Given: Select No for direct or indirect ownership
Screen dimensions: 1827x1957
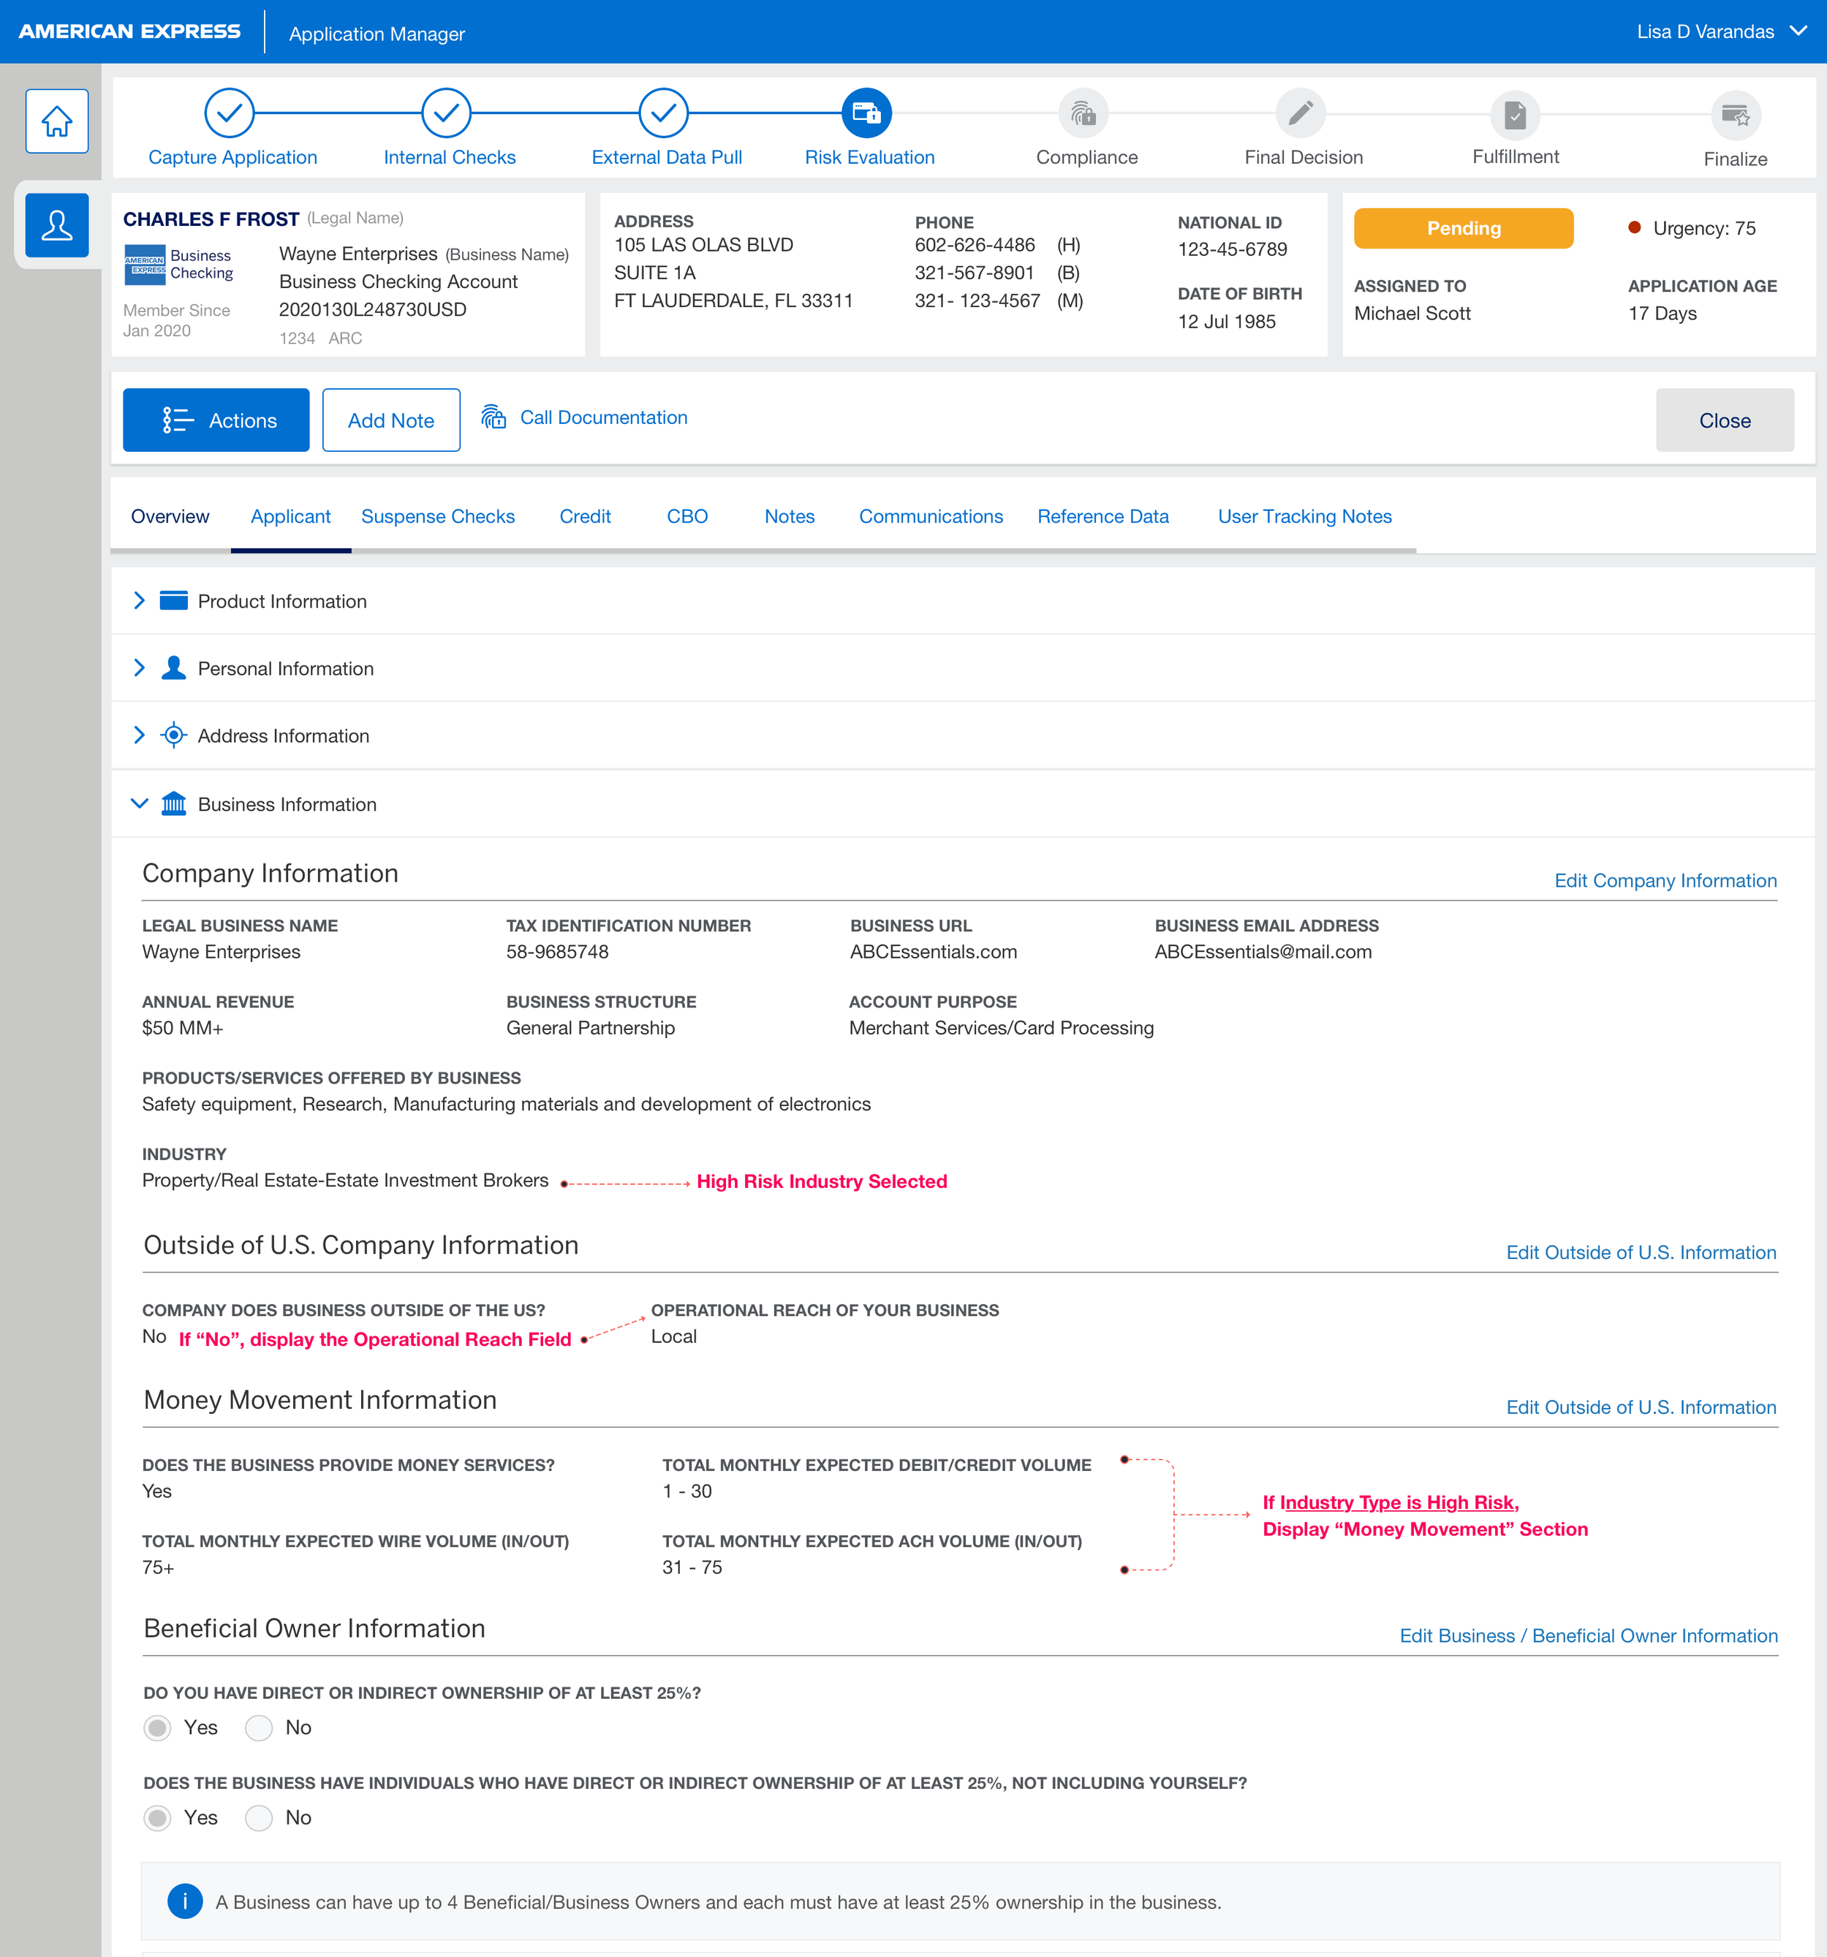Looking at the screenshot, I should (x=258, y=1727).
